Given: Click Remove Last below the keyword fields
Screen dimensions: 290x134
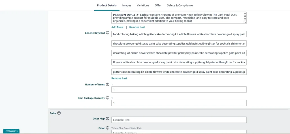Looking at the screenshot, I should pyautogui.click(x=119, y=78).
